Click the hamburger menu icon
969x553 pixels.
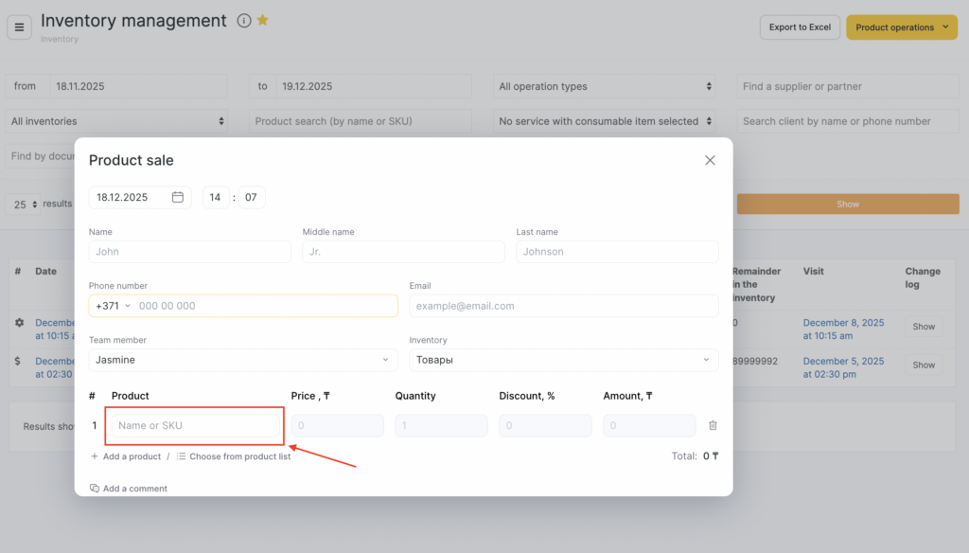(x=19, y=27)
